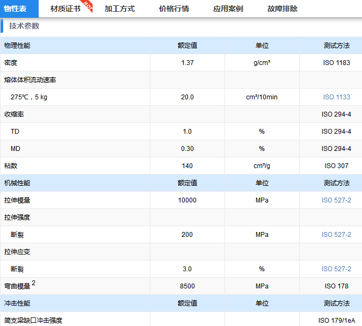Click the HOT badge on 材质证书
This screenshot has width=362, height=326.
[x=88, y=5]
